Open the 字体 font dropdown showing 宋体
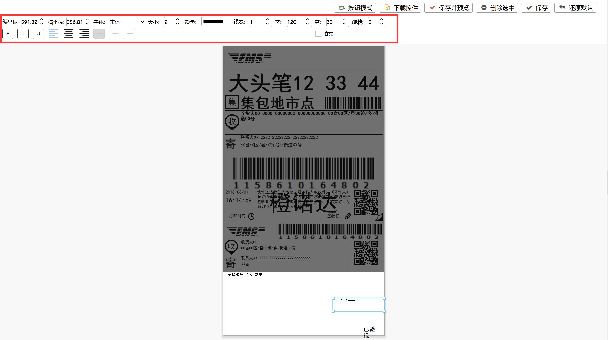Viewport: 608px width, 340px height. pos(127,22)
